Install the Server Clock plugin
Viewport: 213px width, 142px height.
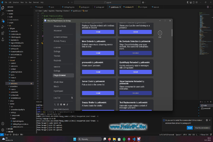point(98,93)
